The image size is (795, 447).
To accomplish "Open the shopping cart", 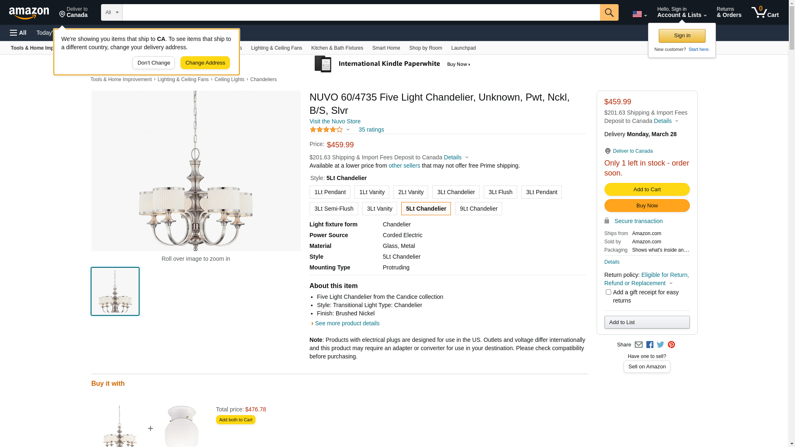I will point(765,12).
